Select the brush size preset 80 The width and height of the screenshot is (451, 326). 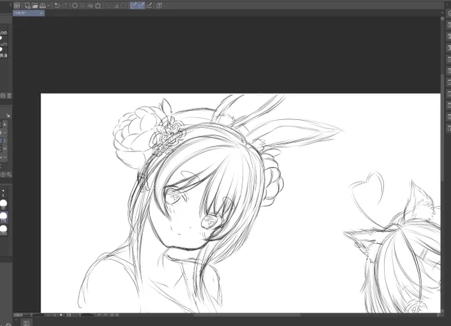pos(3,205)
